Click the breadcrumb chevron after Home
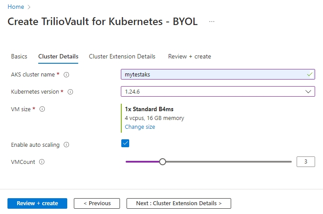 29,7
